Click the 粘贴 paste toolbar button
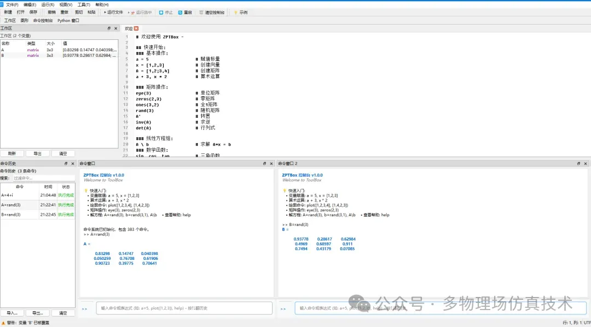Image resolution: width=591 pixels, height=327 pixels. coord(91,13)
